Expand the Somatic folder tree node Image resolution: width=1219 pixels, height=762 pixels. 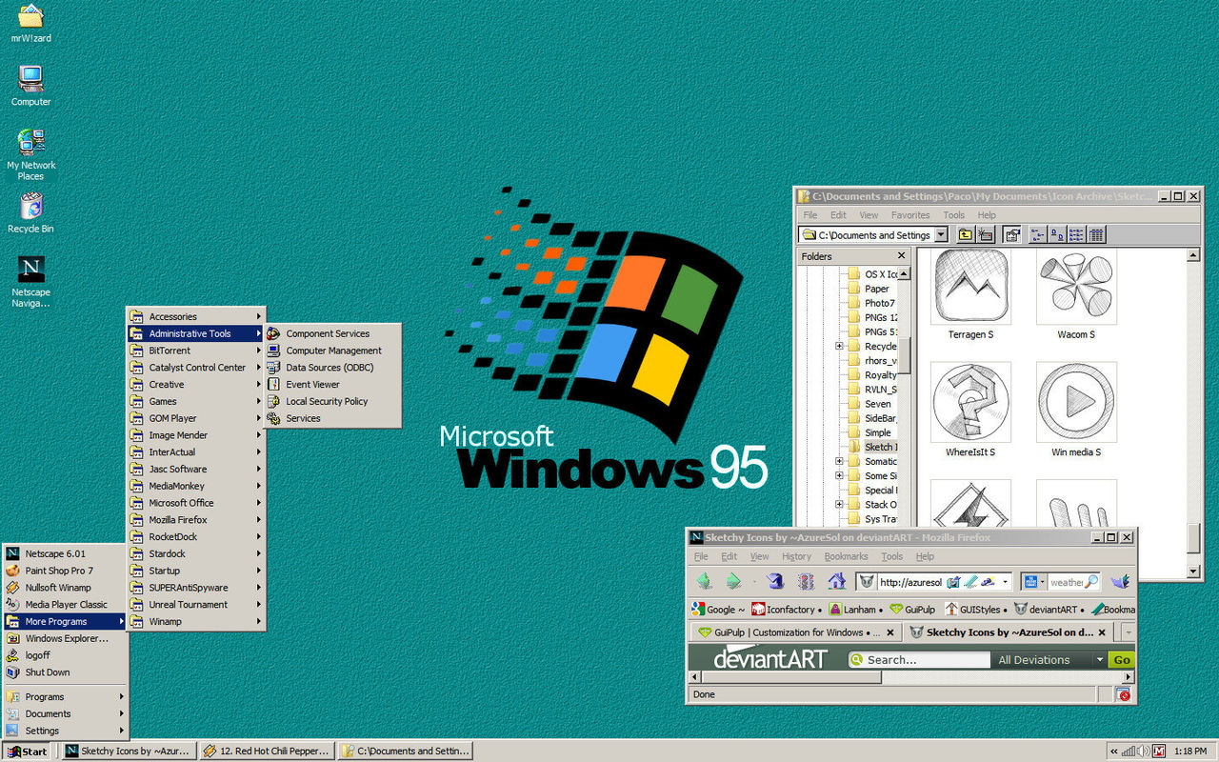[x=839, y=461]
